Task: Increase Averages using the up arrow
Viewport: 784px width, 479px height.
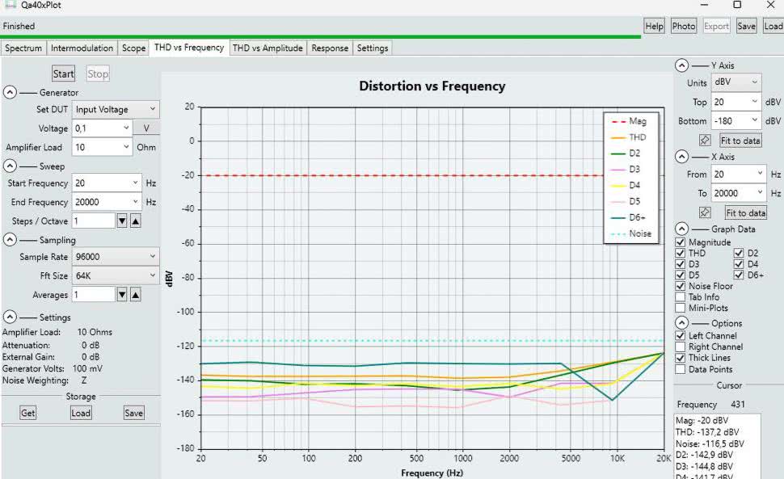Action: pos(136,296)
